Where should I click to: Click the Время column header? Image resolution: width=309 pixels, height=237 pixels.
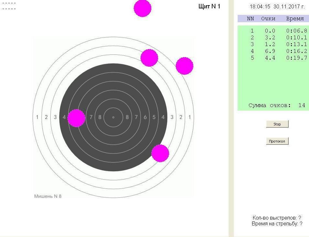295,19
